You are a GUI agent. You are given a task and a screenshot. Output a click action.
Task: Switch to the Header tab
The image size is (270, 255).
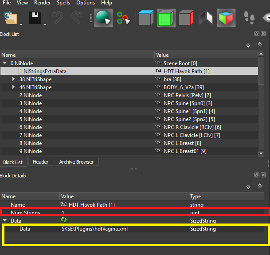pos(41,162)
